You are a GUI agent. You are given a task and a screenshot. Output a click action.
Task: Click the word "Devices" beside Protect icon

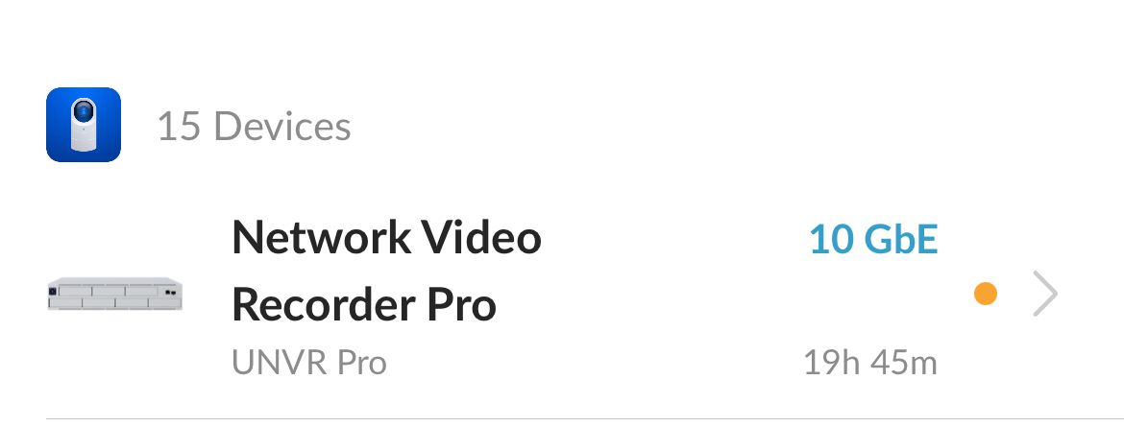click(282, 126)
